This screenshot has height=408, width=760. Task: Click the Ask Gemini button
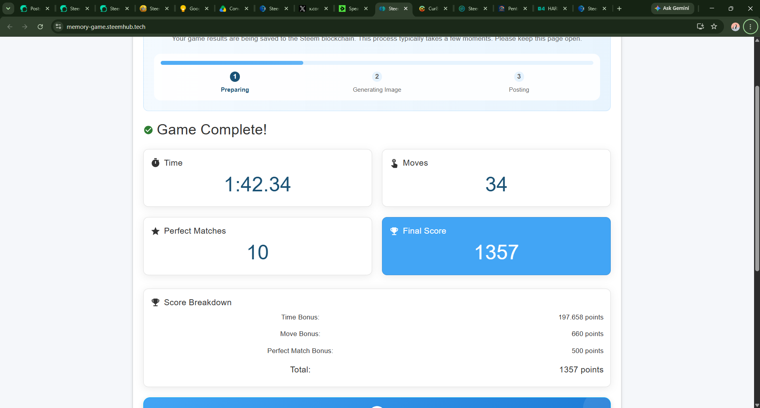pyautogui.click(x=672, y=8)
